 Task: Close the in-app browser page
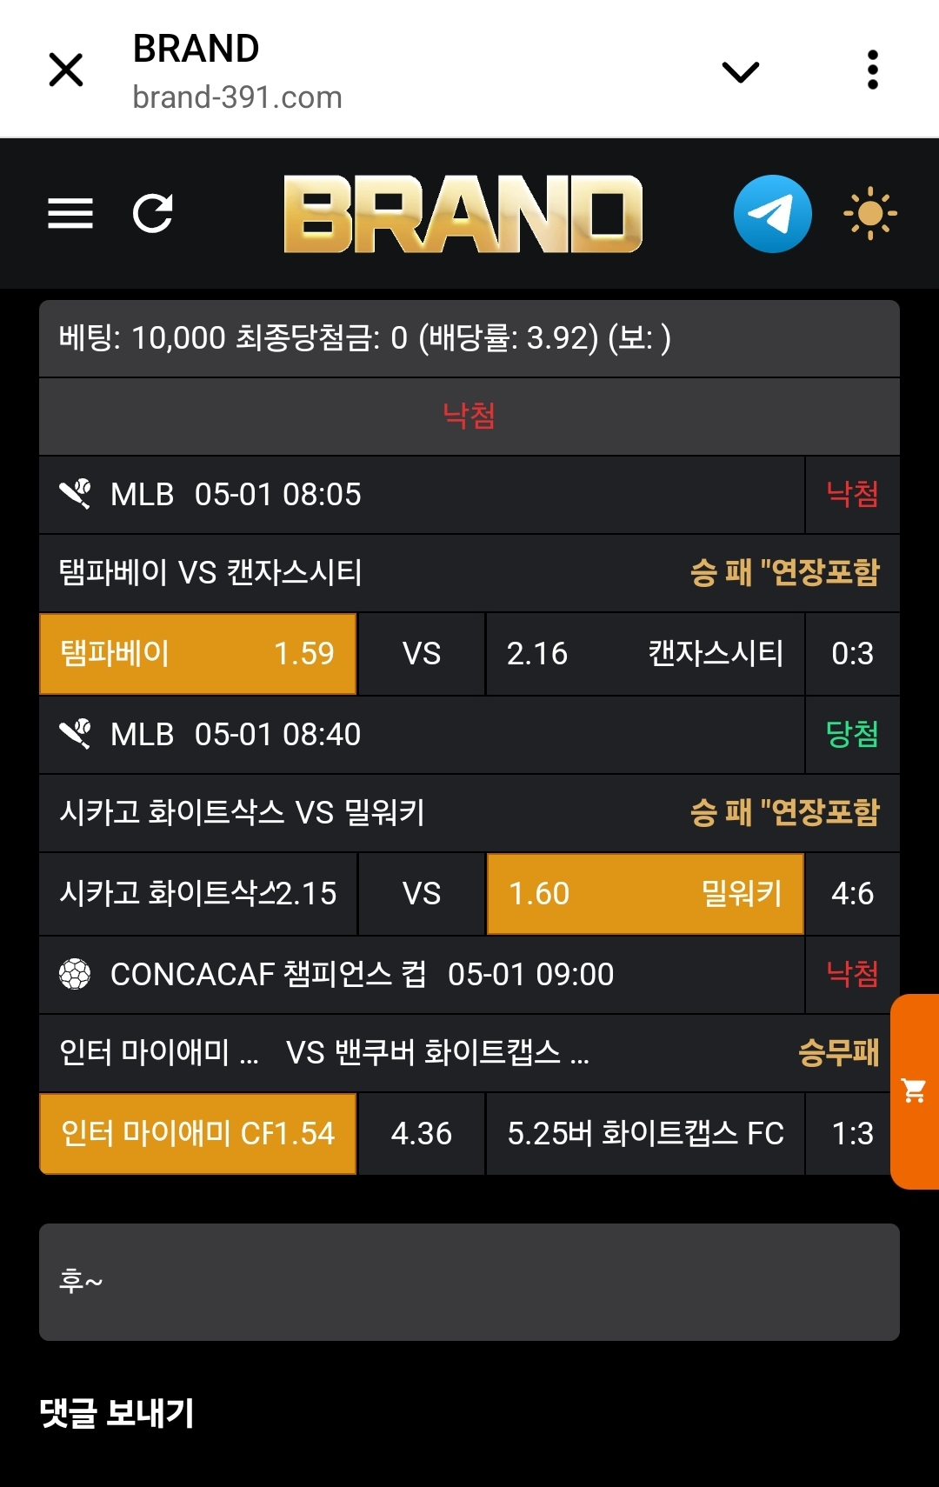pos(66,70)
